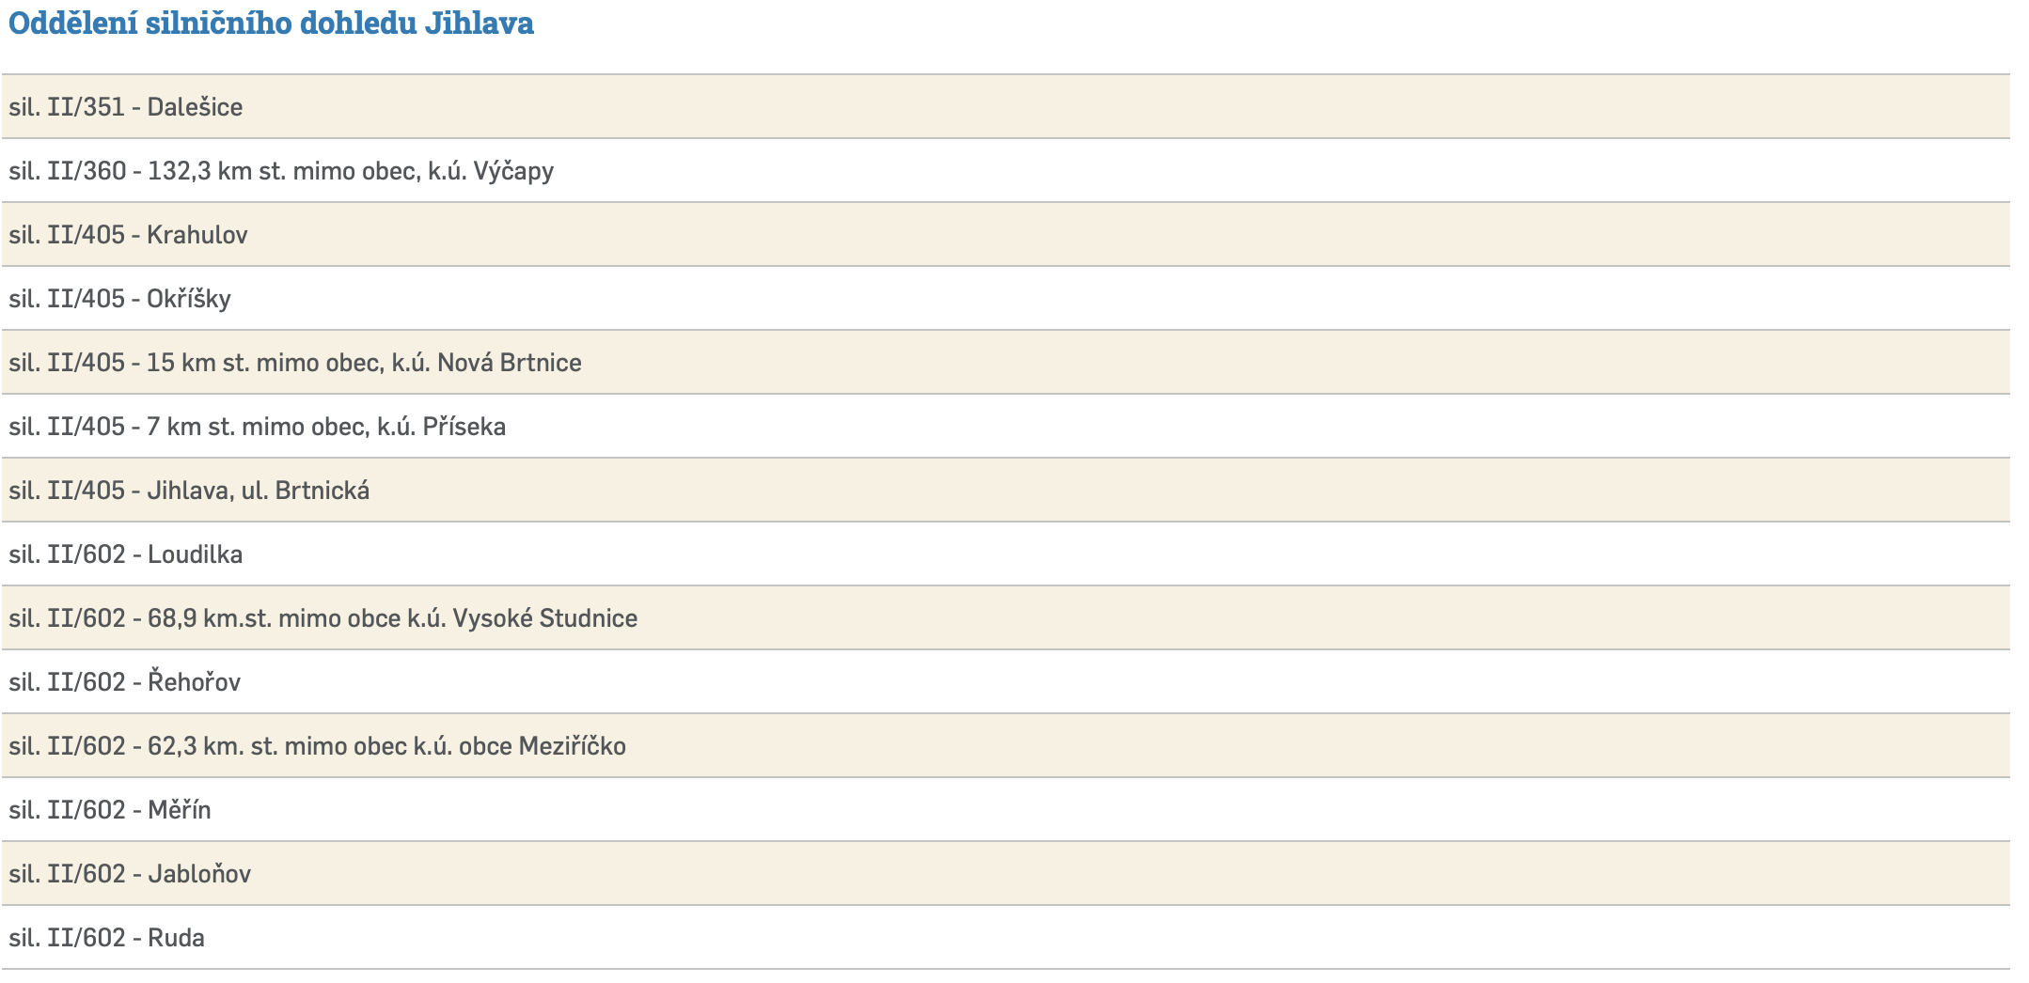Select the II/405 Krahulov entry
This screenshot has width=2029, height=983.
(x=128, y=235)
